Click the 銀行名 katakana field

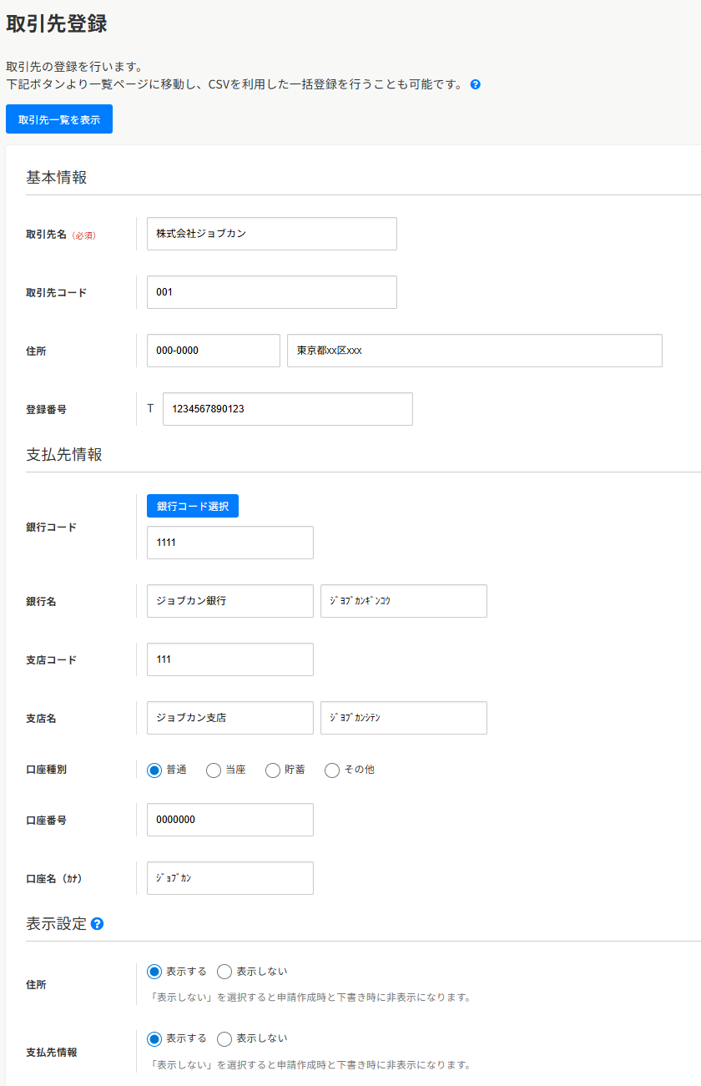(403, 601)
